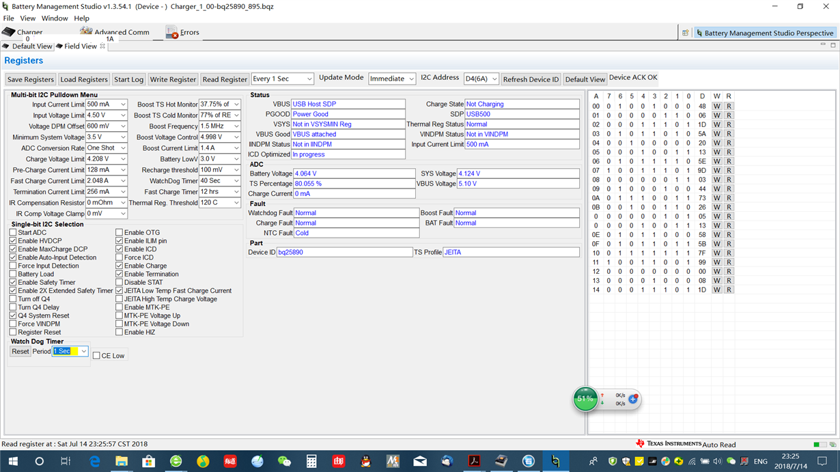Screen dimensions: 840x472
Task: Click the Save Registers button
Action: [x=31, y=79]
